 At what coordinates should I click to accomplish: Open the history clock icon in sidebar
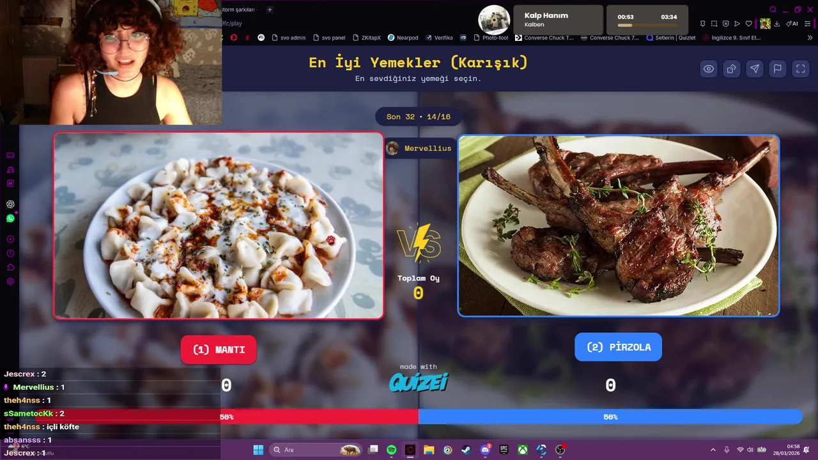click(x=10, y=253)
